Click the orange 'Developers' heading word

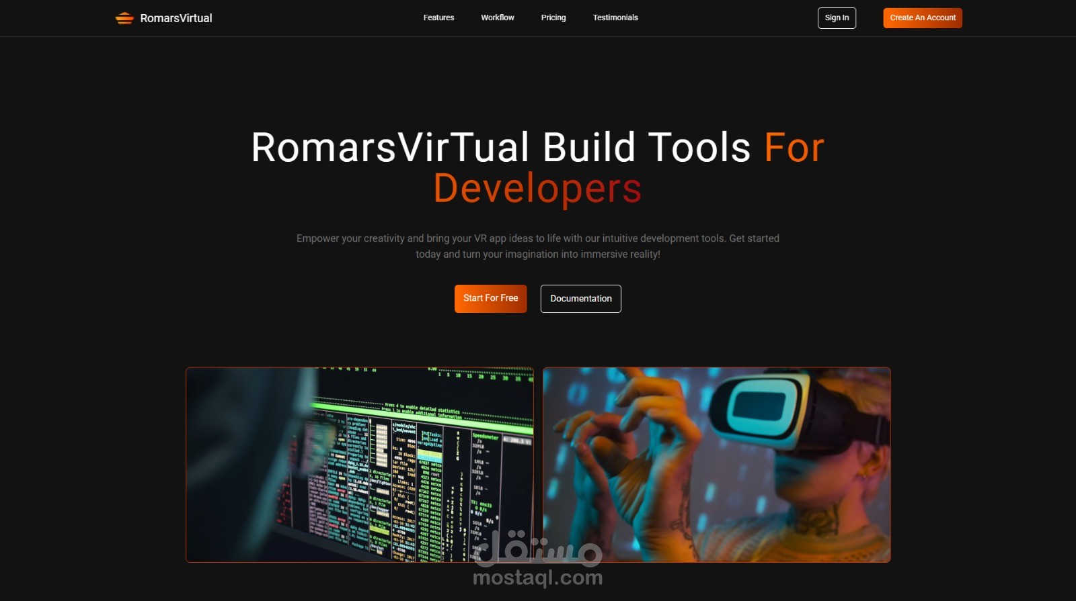point(537,189)
